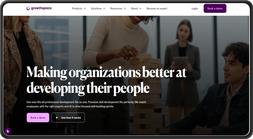
Task: Open the Solutions menu label
Action: (96, 9)
